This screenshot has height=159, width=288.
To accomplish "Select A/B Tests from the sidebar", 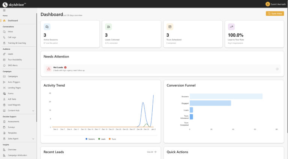I will pyautogui.click(x=12, y=99).
